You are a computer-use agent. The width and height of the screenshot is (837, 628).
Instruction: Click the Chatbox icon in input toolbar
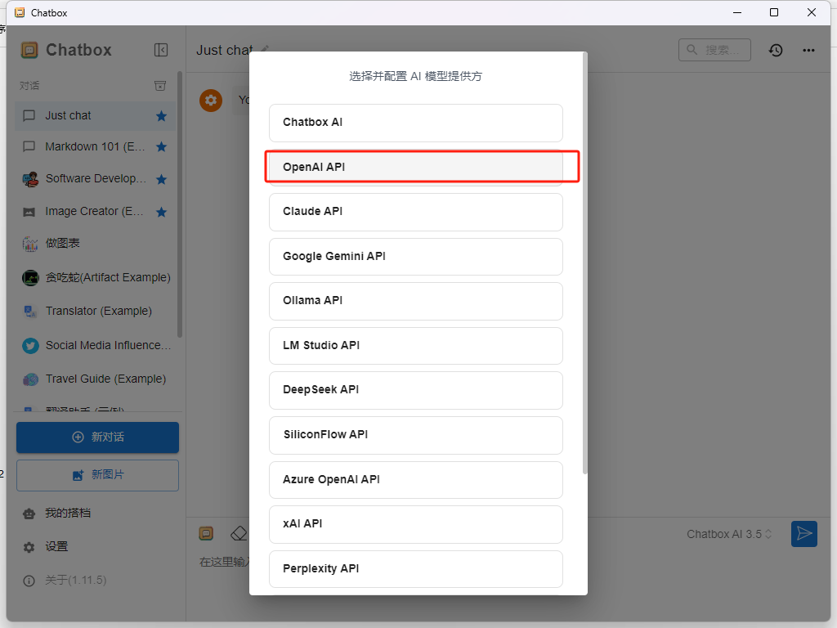[206, 533]
